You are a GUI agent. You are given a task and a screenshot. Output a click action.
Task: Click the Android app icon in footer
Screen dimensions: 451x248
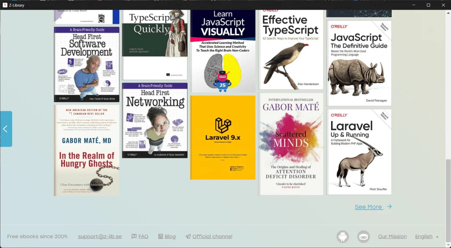pyautogui.click(x=342, y=236)
